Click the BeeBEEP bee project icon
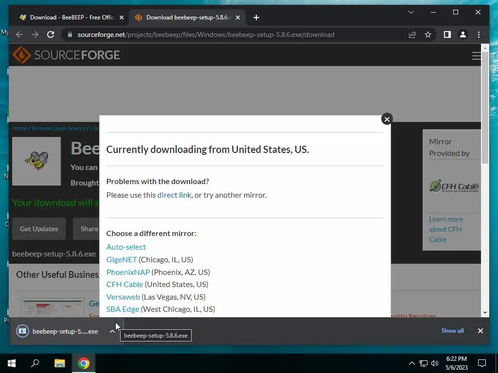498x373 pixels. tap(36, 161)
